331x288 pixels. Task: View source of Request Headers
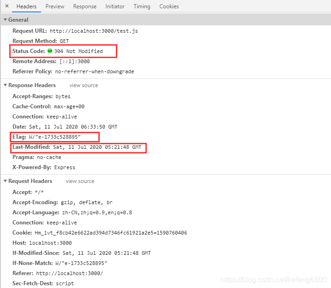[80, 181]
